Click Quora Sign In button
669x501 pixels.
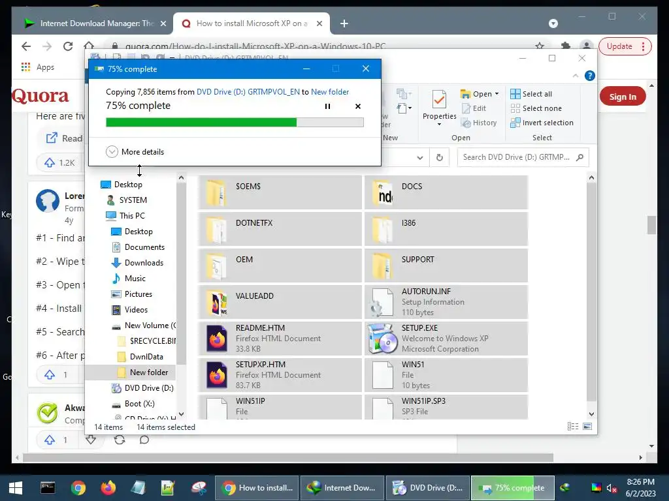click(x=623, y=97)
